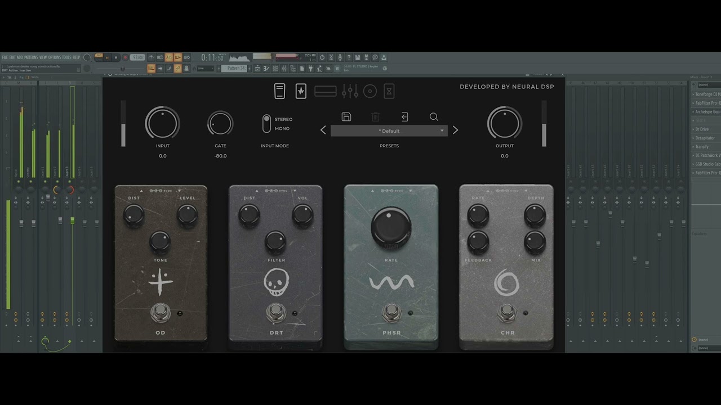Go to the previous preset arrow
721x405 pixels.
tap(323, 130)
